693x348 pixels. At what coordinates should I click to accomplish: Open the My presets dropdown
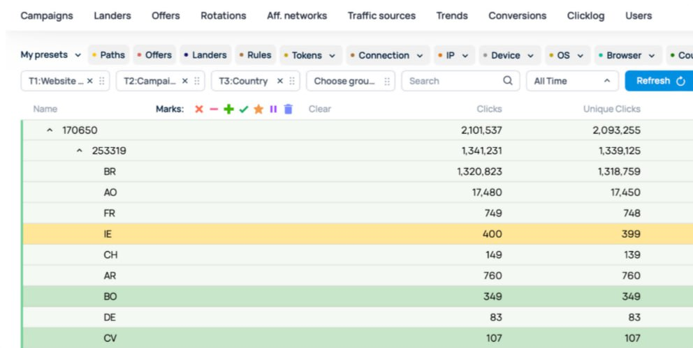pyautogui.click(x=50, y=55)
